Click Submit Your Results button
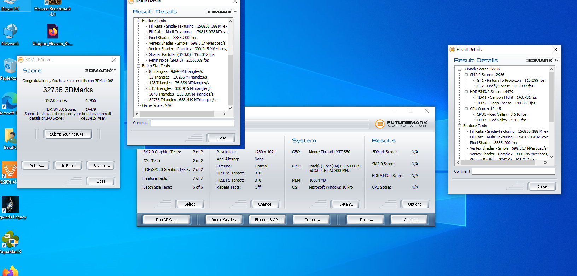577x276 pixels. point(68,134)
